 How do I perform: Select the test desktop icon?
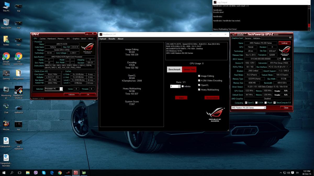coord(18,125)
